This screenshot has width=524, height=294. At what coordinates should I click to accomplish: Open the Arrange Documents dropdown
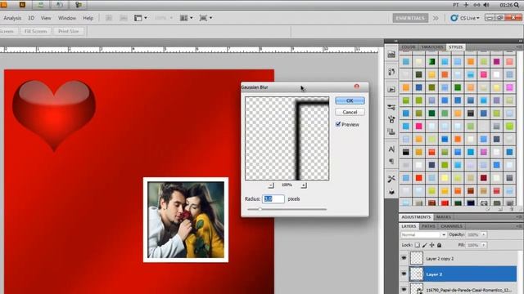pyautogui.click(x=186, y=18)
